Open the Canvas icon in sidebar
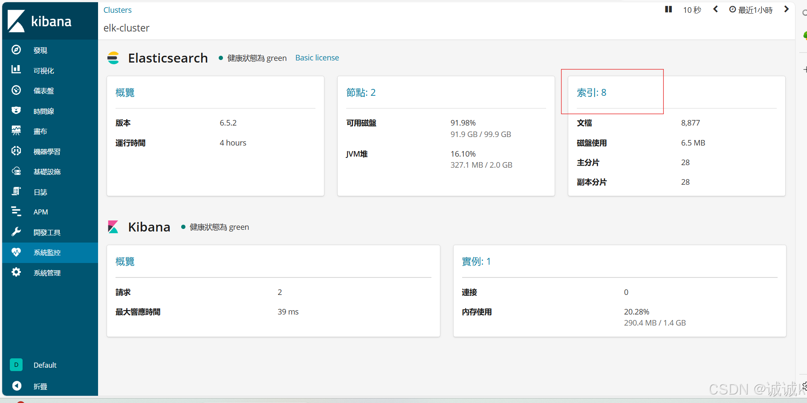Image resolution: width=807 pixels, height=403 pixels. click(x=16, y=131)
